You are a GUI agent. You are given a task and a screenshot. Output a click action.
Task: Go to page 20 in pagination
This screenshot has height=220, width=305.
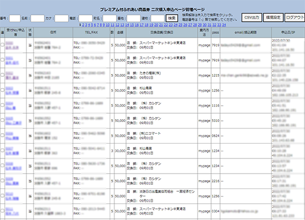pos(156,25)
